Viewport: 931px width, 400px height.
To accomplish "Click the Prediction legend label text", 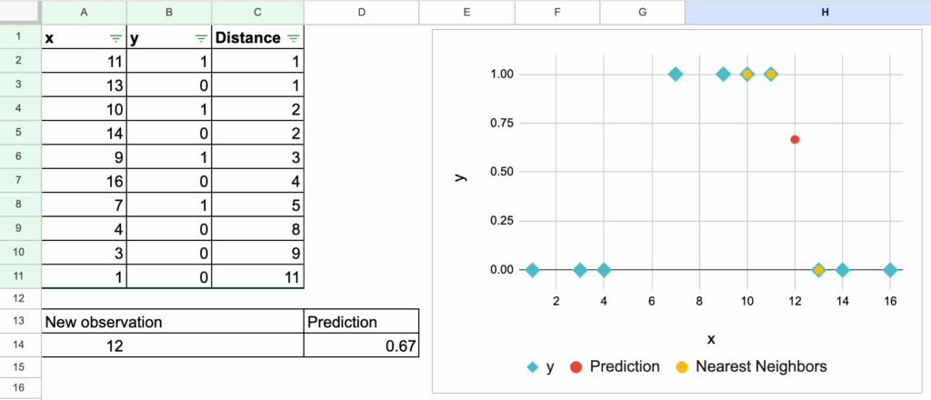I will pyautogui.click(x=625, y=367).
